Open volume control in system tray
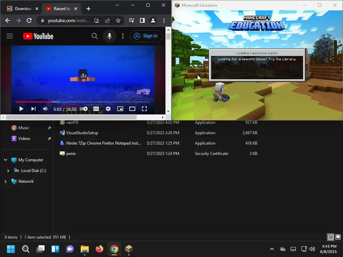 pyautogui.click(x=313, y=249)
